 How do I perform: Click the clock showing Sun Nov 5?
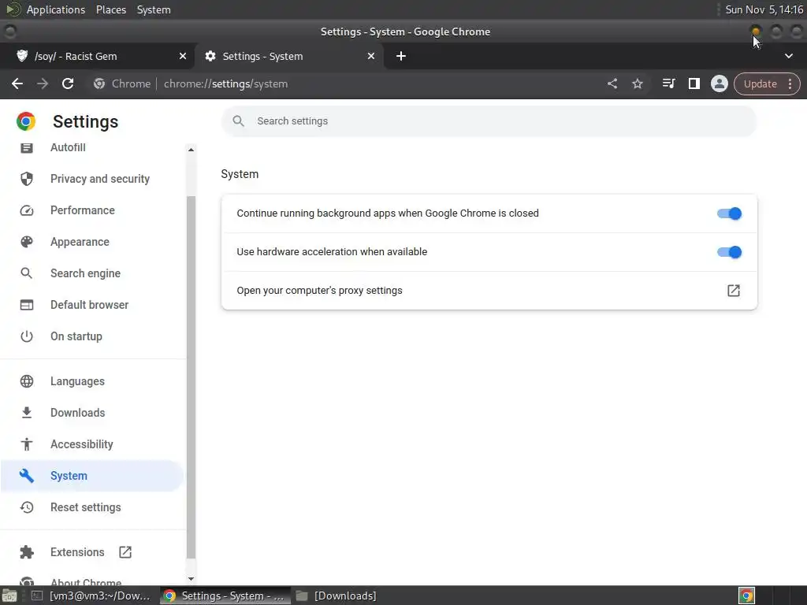[764, 9]
